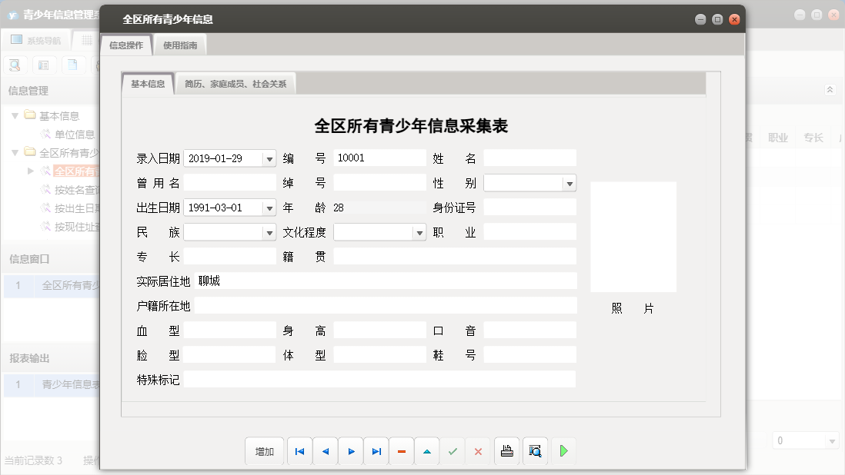Click the teal up-arrow edit icon
845x475 pixels.
(x=427, y=451)
